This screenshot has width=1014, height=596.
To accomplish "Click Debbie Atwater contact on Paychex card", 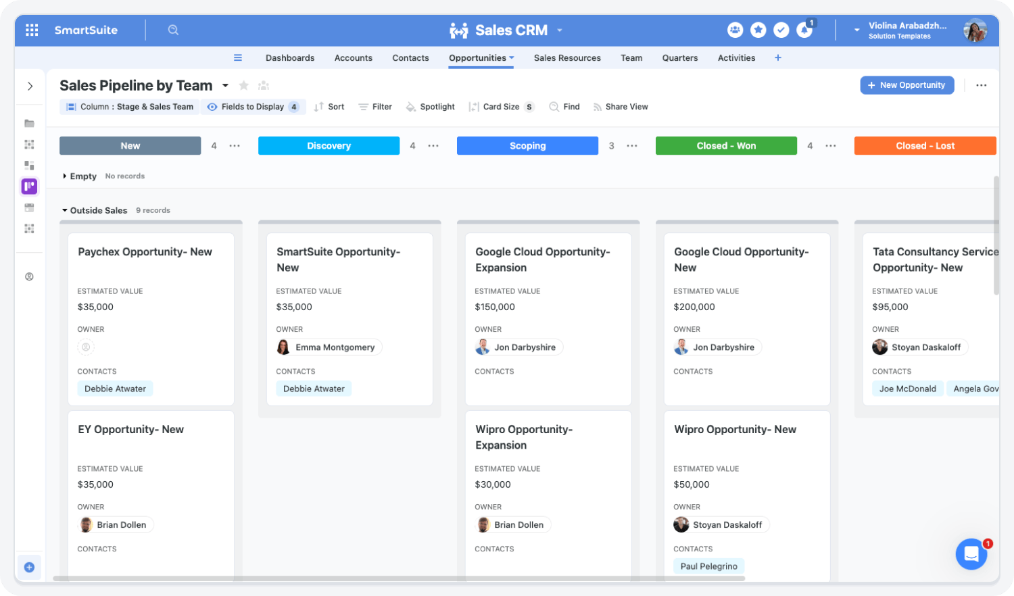I will coord(116,389).
